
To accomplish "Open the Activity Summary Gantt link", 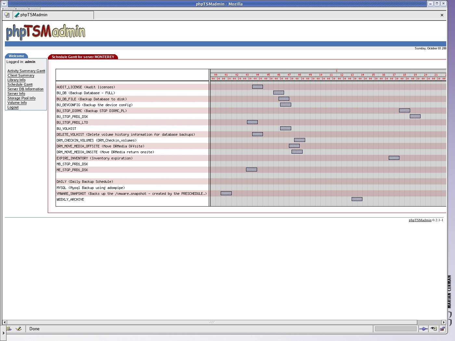I will pyautogui.click(x=26, y=71).
